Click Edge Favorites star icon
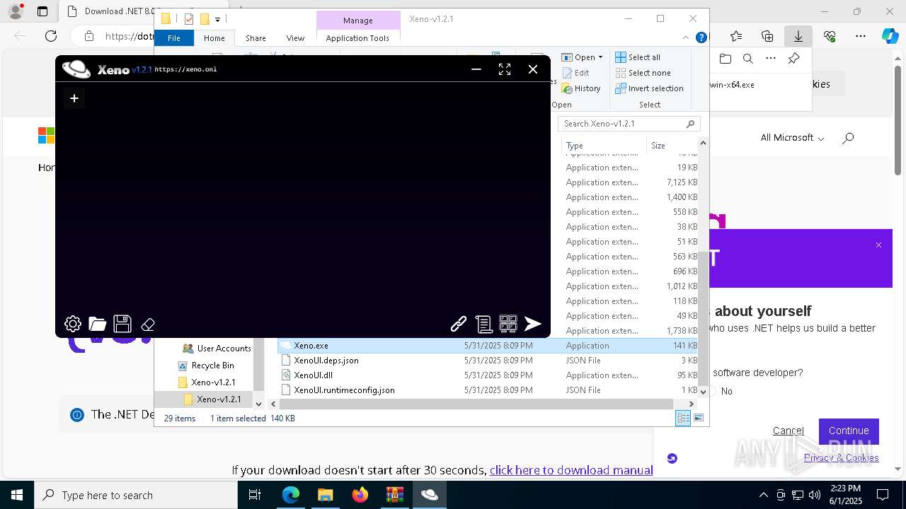The image size is (906, 509). pyautogui.click(x=736, y=36)
